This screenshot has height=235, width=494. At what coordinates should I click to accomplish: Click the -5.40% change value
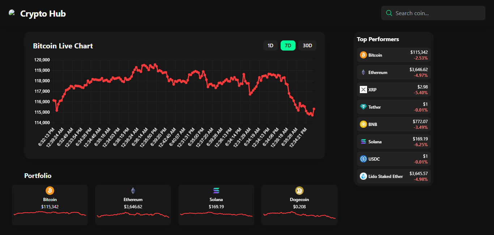point(421,92)
